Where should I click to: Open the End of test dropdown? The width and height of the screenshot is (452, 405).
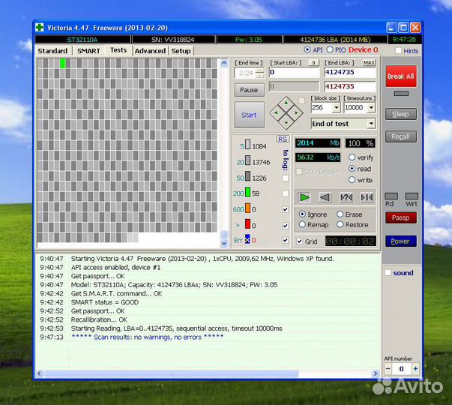tap(371, 124)
